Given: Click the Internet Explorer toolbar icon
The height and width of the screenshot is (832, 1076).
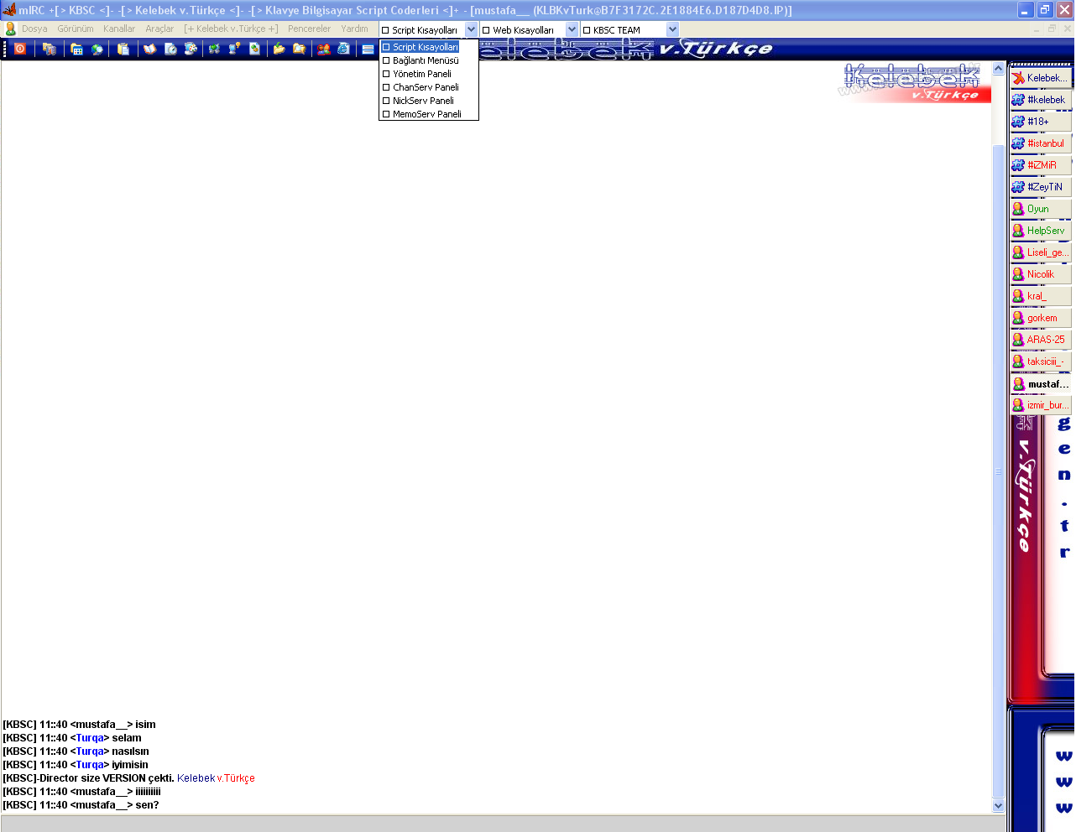Looking at the screenshot, I should coord(343,49).
